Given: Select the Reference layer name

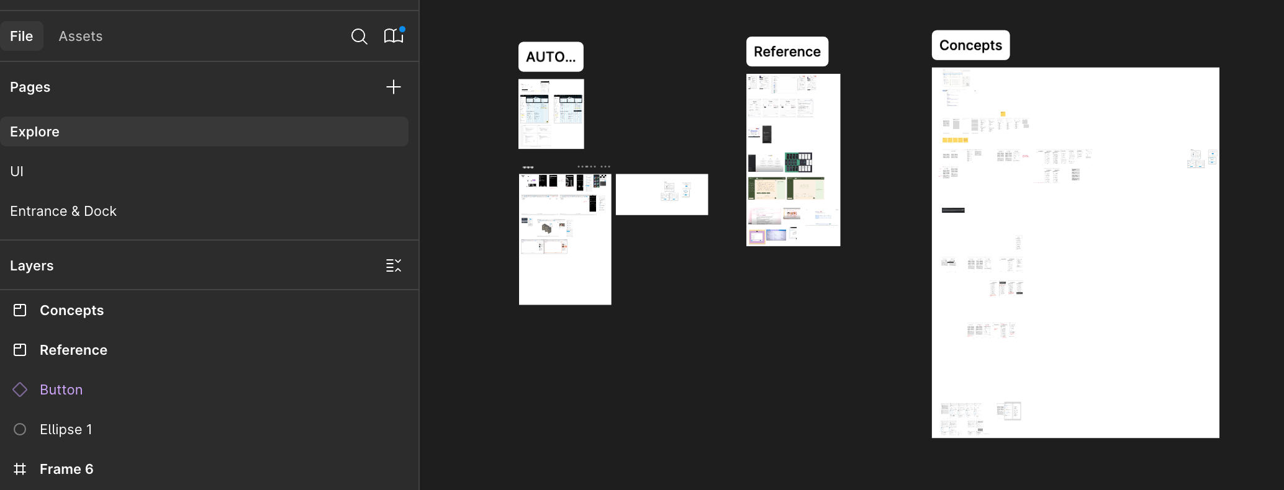Looking at the screenshot, I should click(74, 350).
